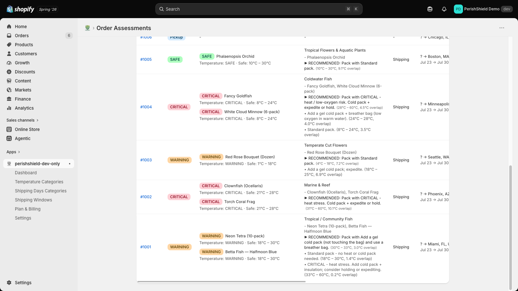
Task: Open the Home menu item
Action: [x=21, y=27]
